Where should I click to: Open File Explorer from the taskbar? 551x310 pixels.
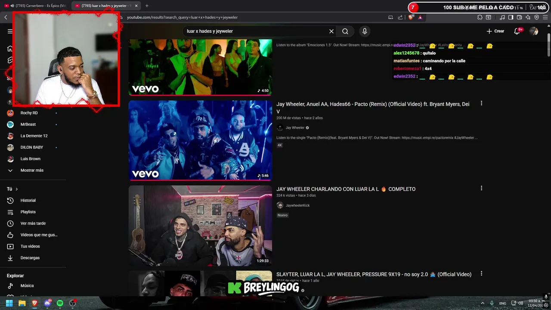(22, 303)
